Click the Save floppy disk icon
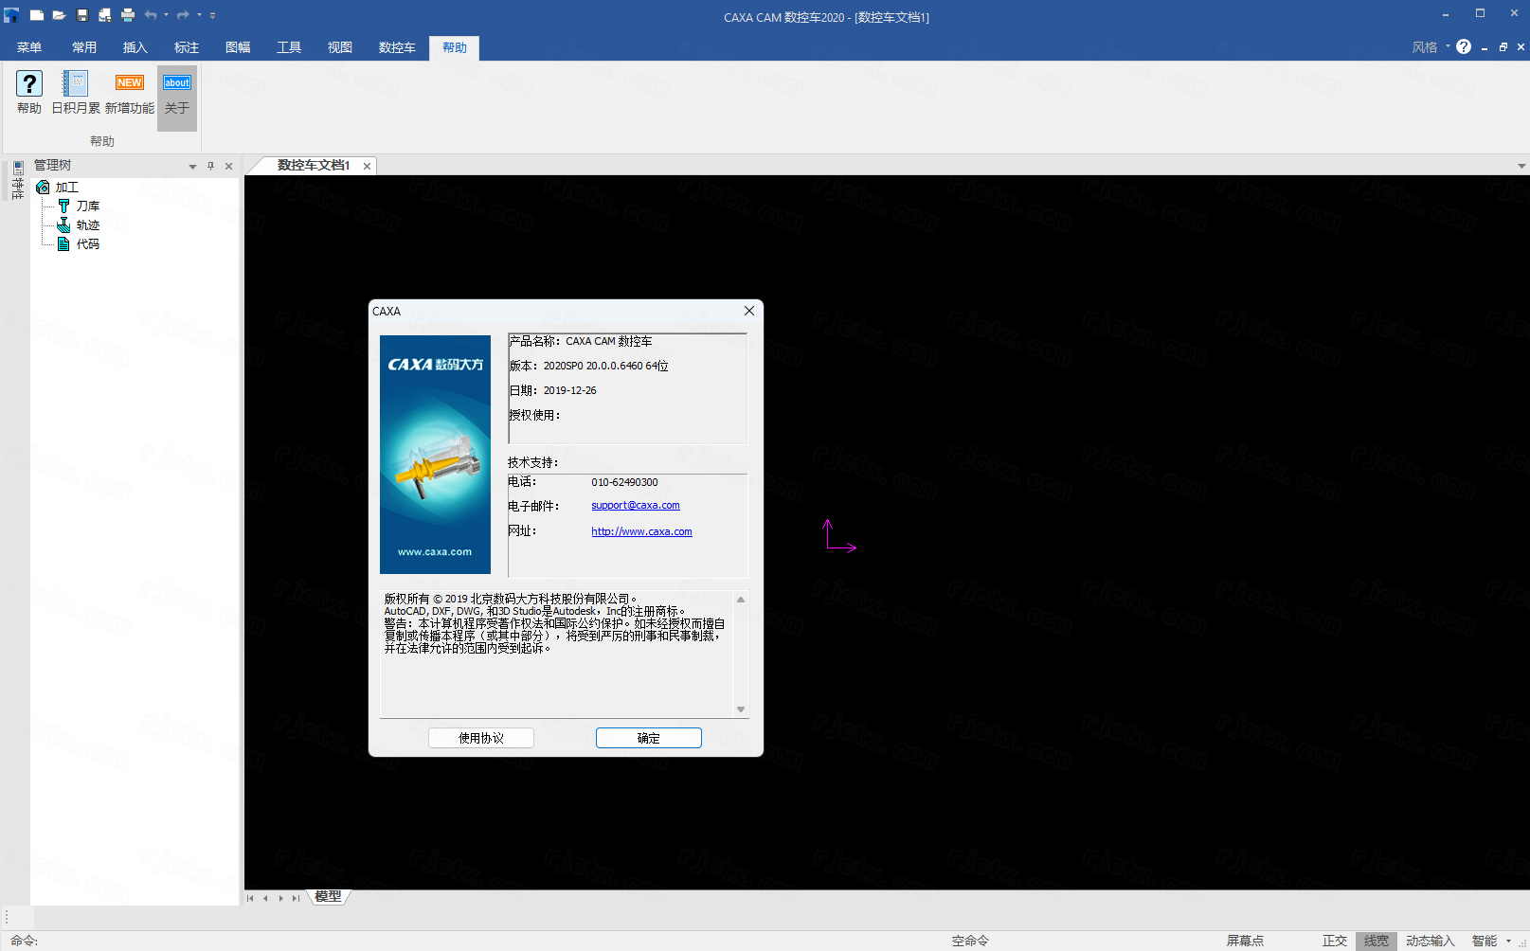 (x=82, y=15)
